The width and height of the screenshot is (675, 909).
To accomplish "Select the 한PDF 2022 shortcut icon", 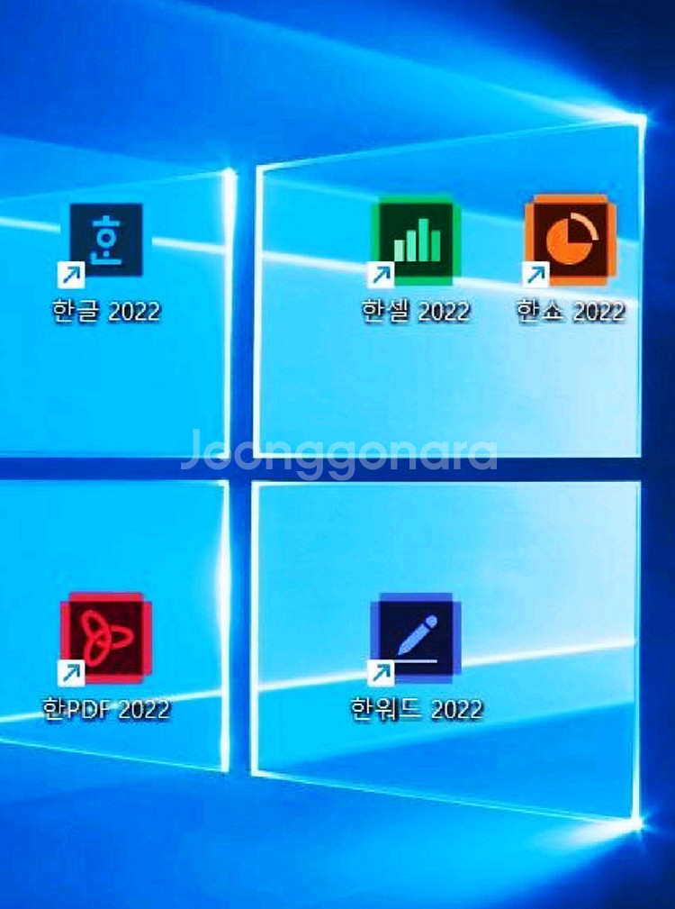I will [x=105, y=639].
